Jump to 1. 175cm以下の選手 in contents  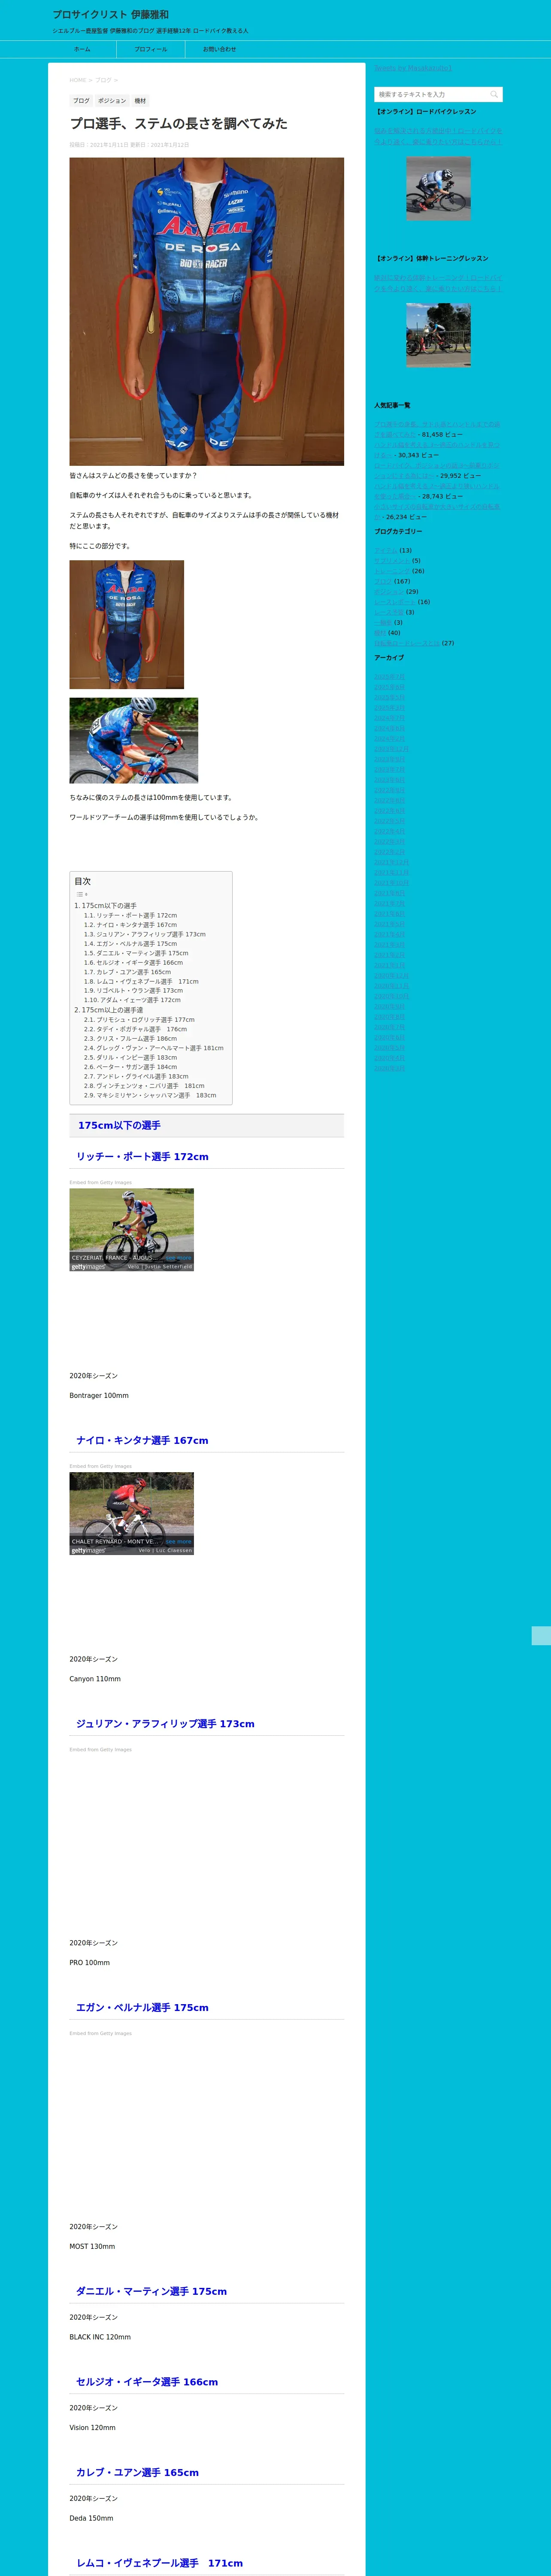pyautogui.click(x=105, y=906)
